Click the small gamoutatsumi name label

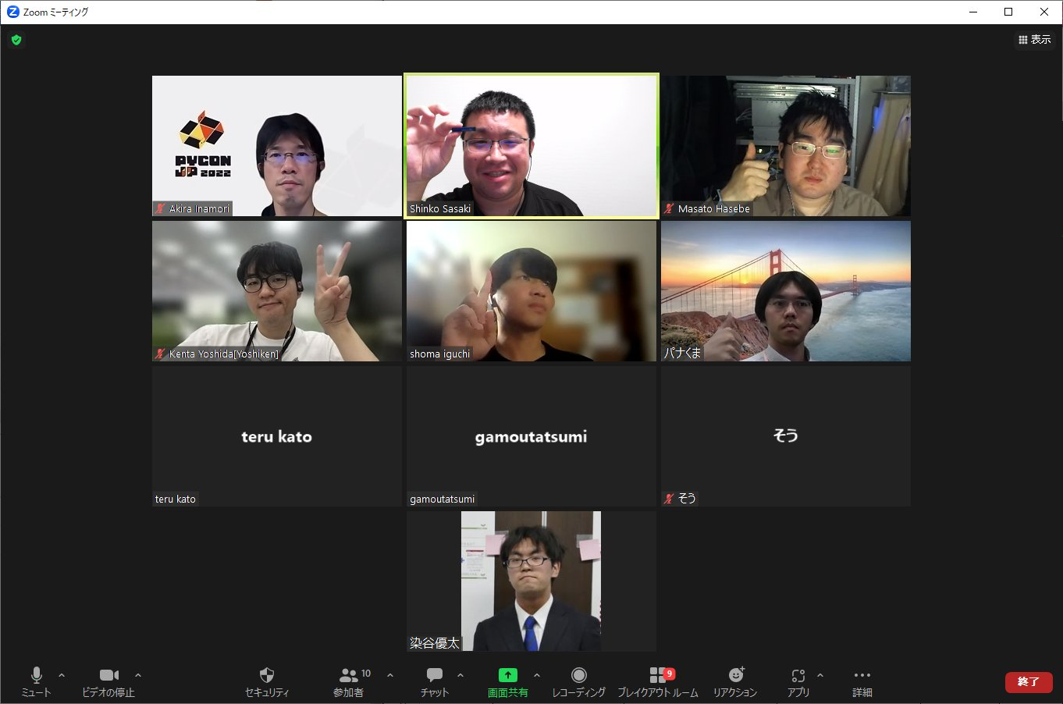click(443, 499)
